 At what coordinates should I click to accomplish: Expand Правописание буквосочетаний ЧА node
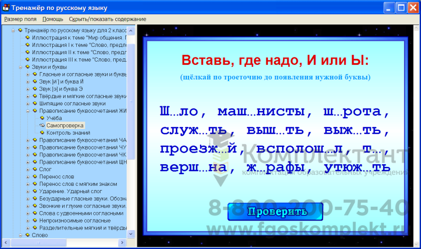coord(28,140)
